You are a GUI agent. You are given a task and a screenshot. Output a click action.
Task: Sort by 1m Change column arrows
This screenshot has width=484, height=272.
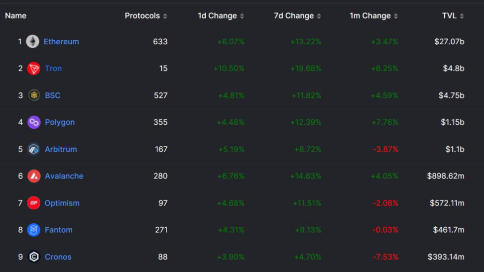pyautogui.click(x=396, y=16)
